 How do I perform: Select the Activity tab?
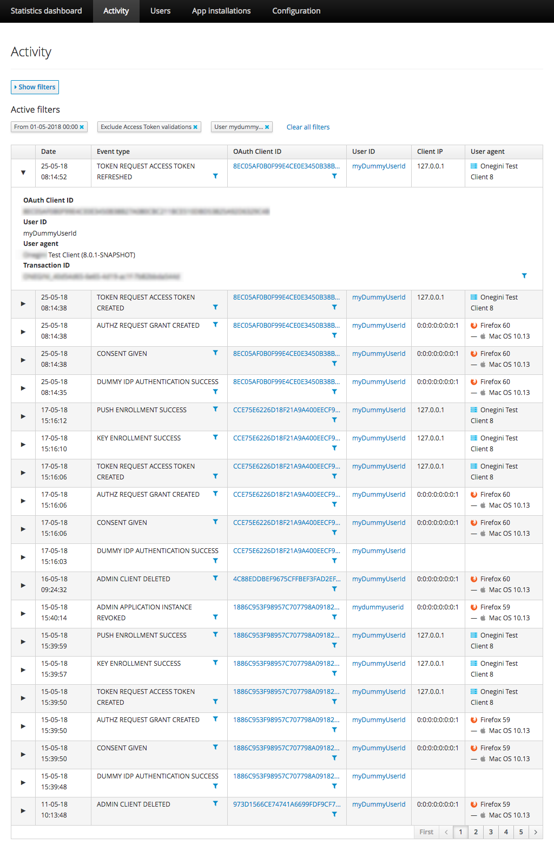[116, 11]
